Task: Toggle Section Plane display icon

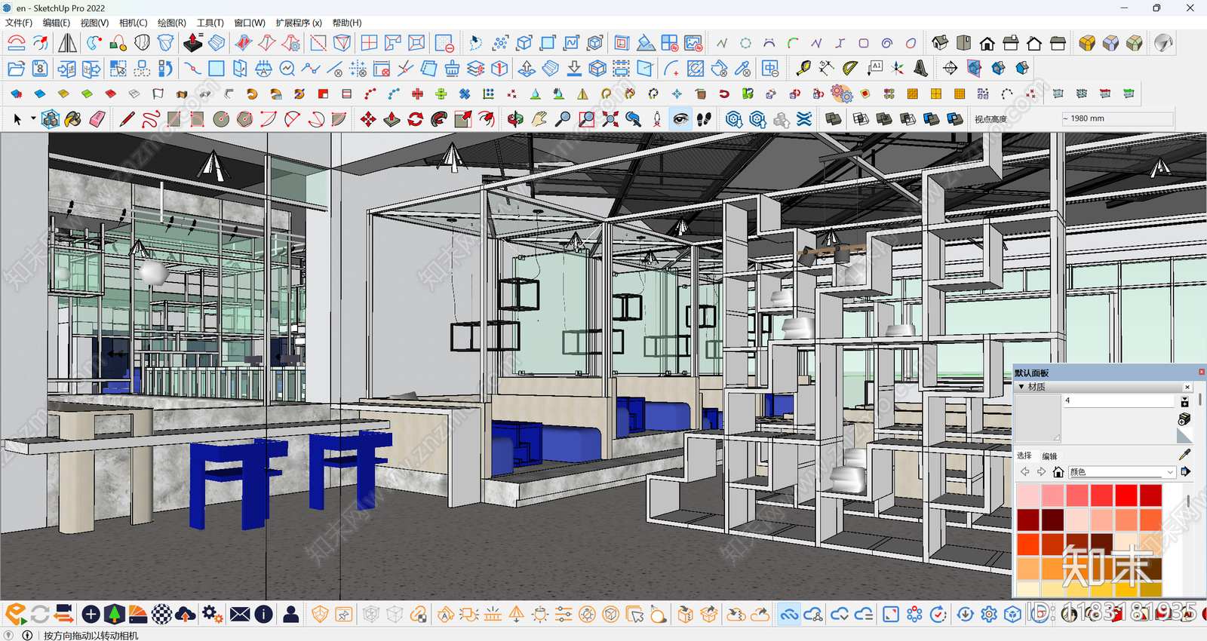Action: [974, 68]
